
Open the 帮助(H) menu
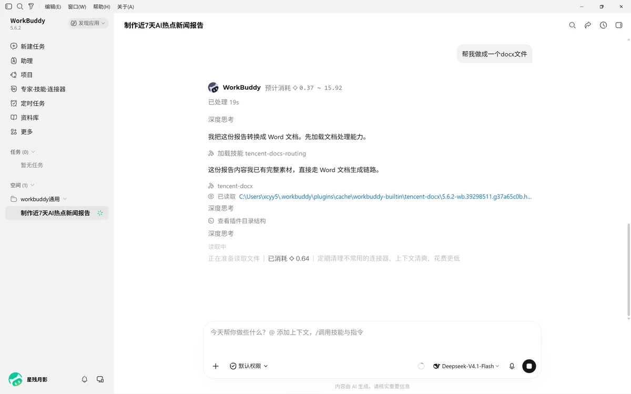point(101,7)
